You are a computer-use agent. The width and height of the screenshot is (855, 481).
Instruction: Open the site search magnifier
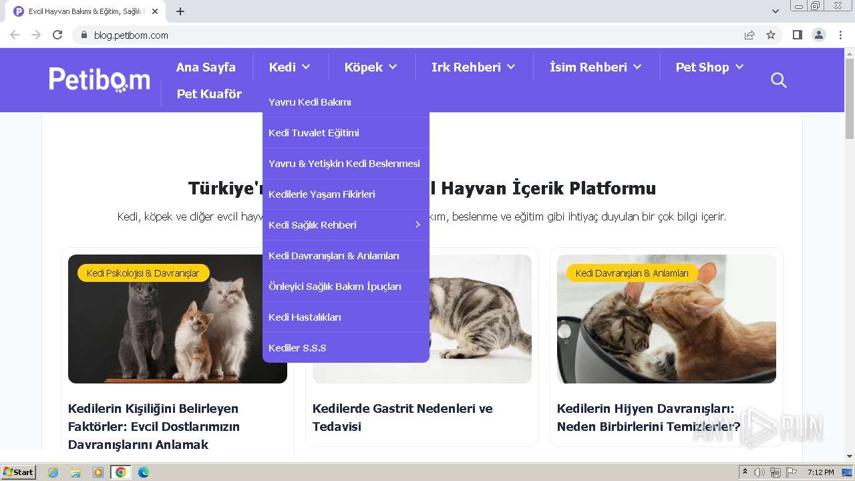click(x=778, y=80)
